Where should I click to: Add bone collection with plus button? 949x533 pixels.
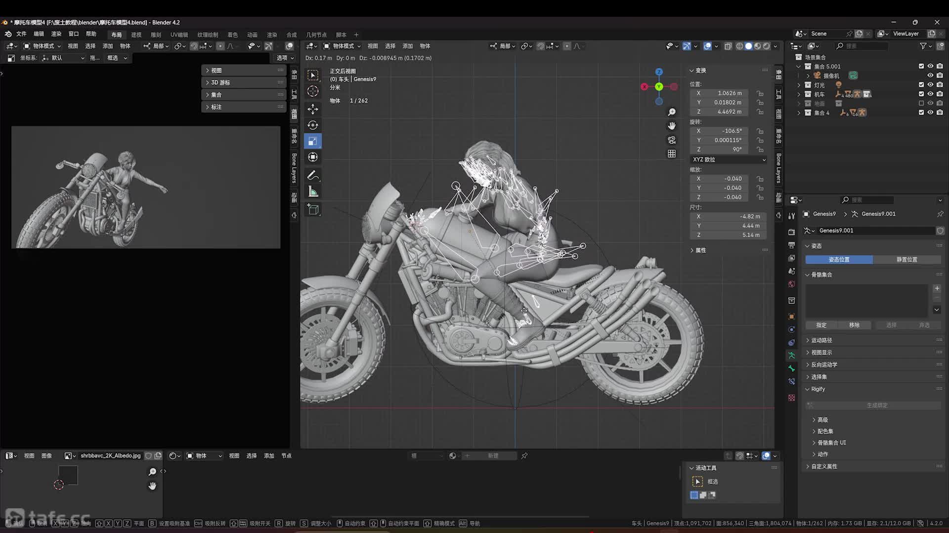point(937,289)
